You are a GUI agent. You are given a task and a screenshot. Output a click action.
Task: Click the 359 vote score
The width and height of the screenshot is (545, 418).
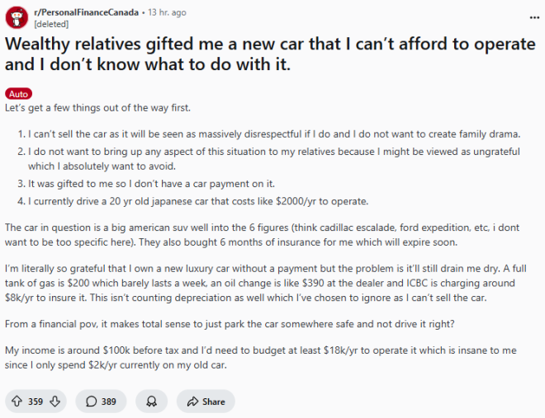(x=36, y=402)
